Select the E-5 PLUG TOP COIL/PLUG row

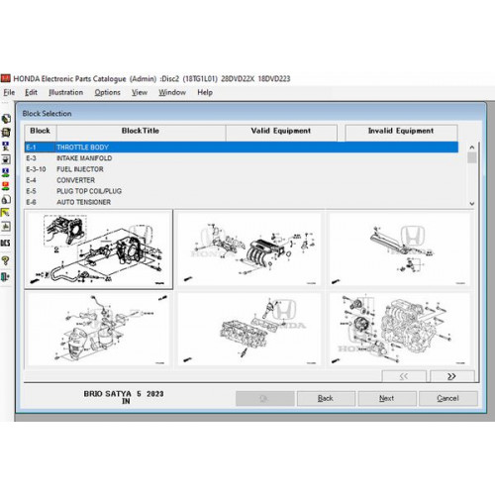242,191
